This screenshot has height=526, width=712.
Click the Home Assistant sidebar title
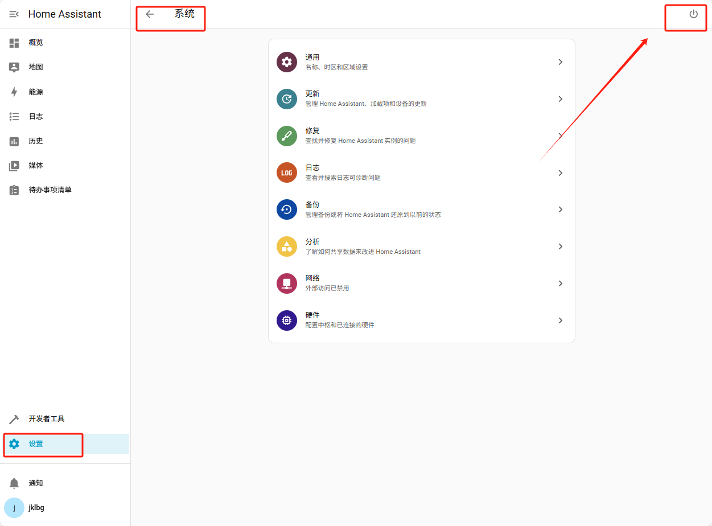click(65, 14)
